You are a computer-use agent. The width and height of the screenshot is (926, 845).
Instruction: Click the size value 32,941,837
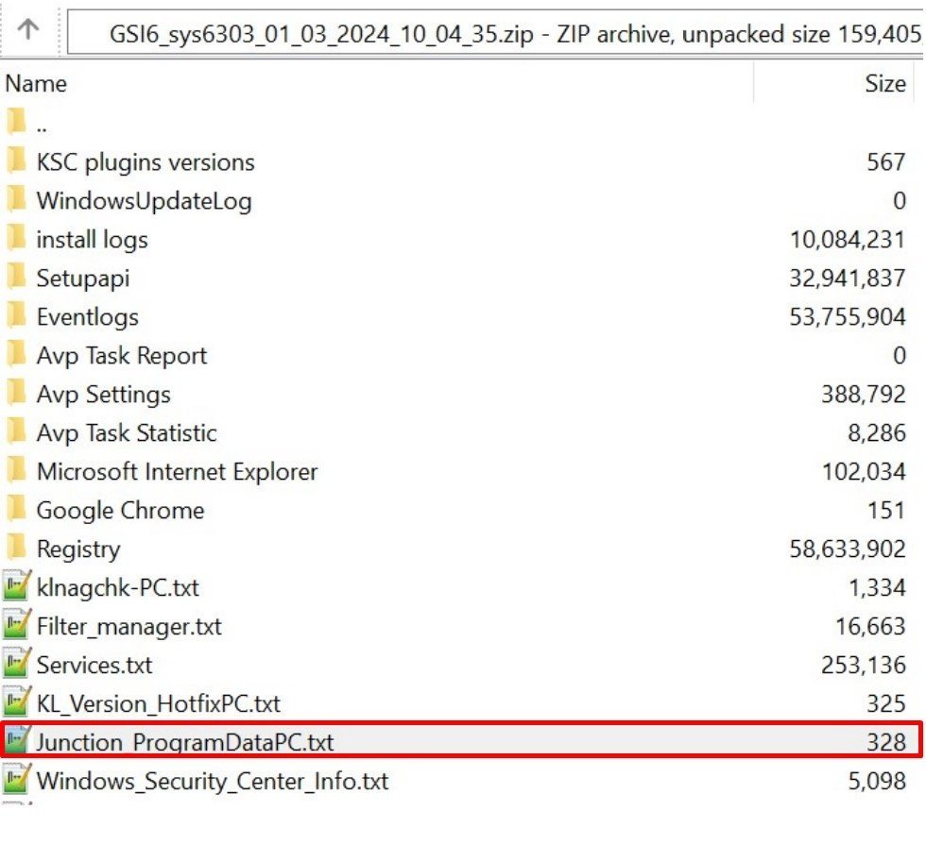point(848,279)
